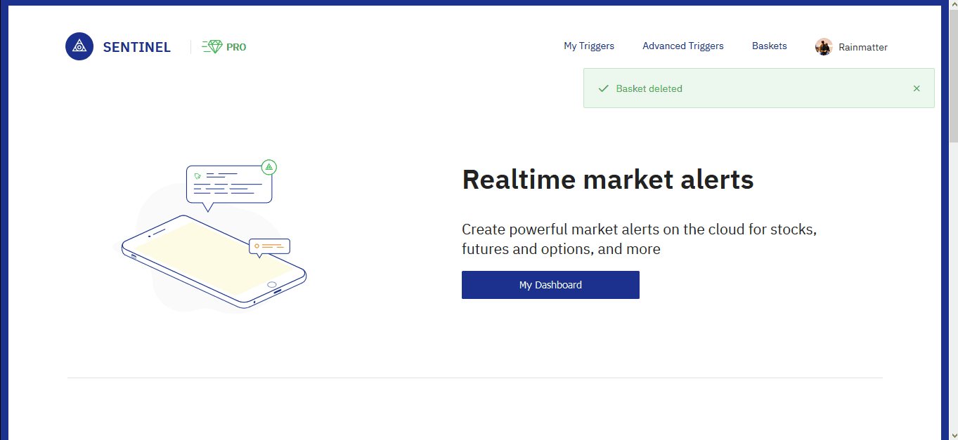
Task: Click the PRO label text
Action: tap(236, 47)
